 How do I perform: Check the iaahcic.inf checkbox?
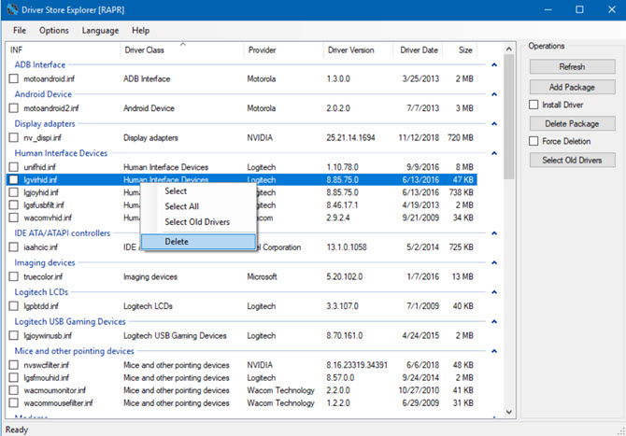pyautogui.click(x=14, y=246)
